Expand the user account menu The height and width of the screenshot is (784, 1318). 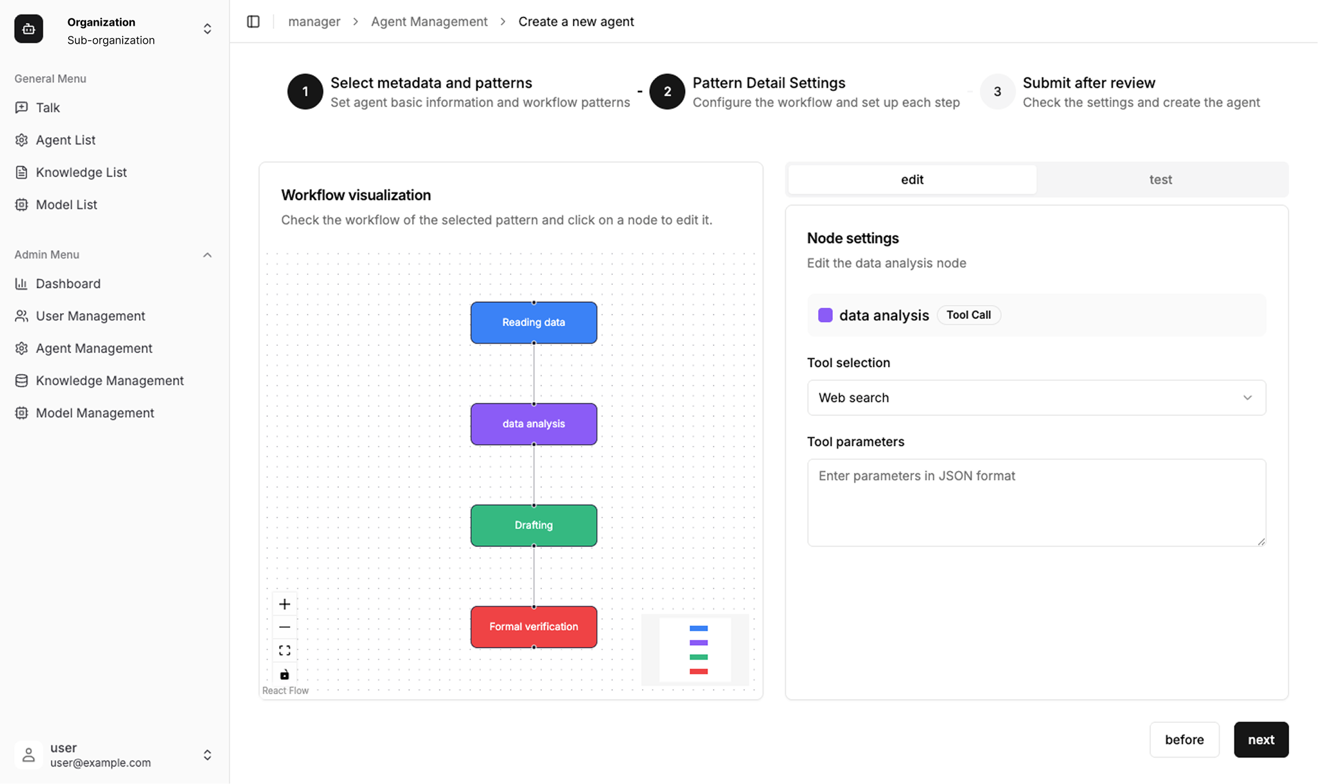point(207,755)
